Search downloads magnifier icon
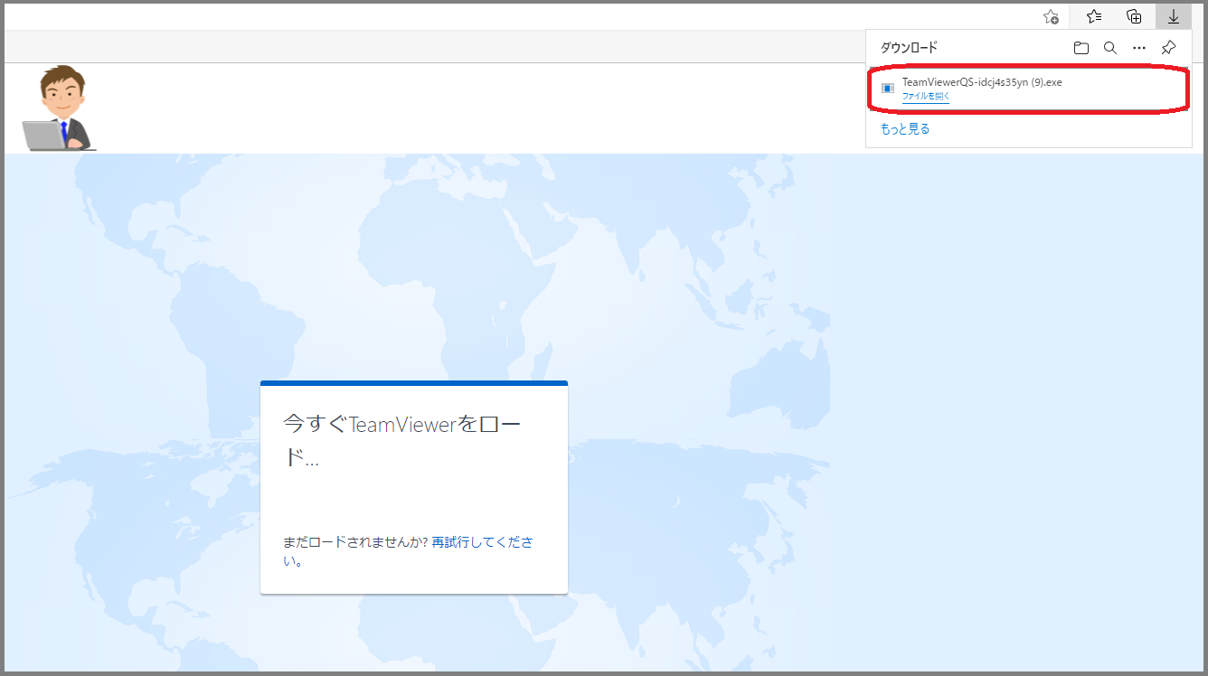This screenshot has height=676, width=1208. [x=1110, y=48]
